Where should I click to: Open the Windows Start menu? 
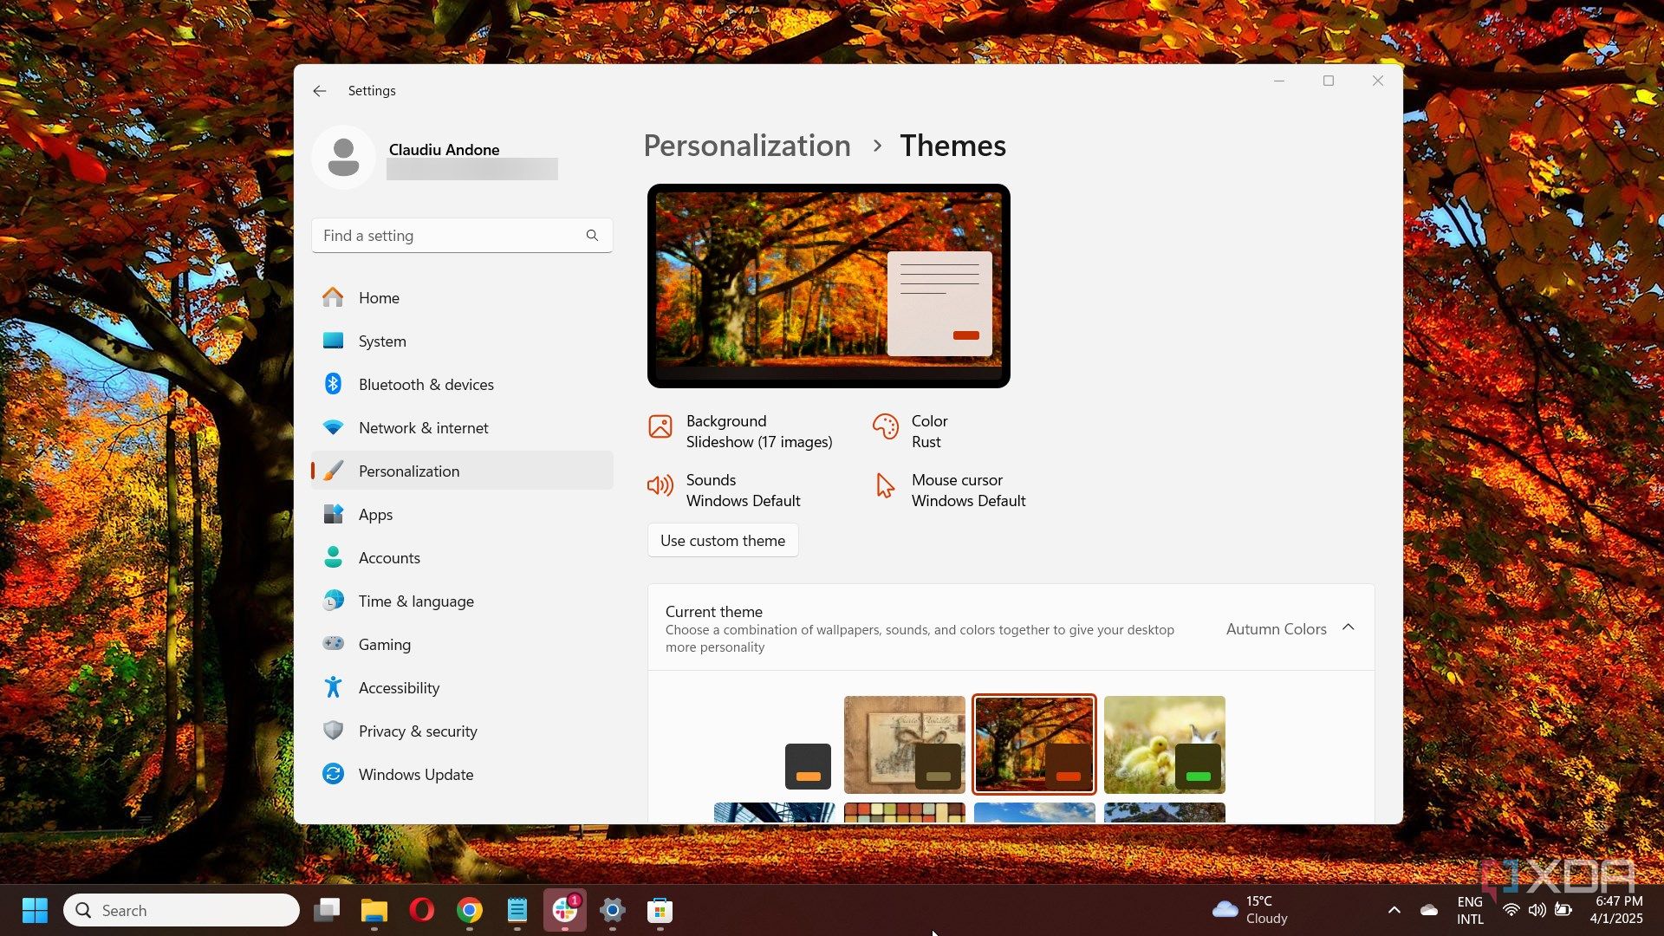coord(35,910)
